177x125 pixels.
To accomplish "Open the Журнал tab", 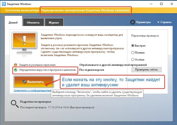I will click(54, 22).
